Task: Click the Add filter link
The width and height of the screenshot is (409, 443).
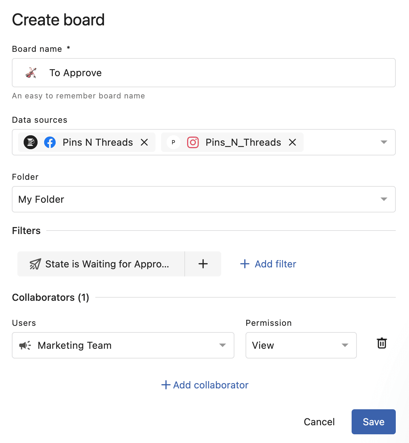Action: (268, 264)
